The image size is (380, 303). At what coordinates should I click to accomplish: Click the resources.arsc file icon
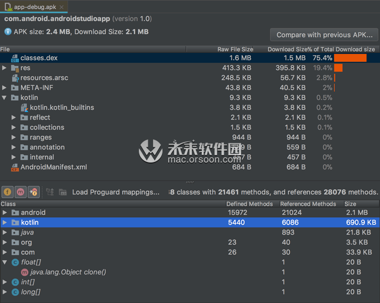(15, 78)
